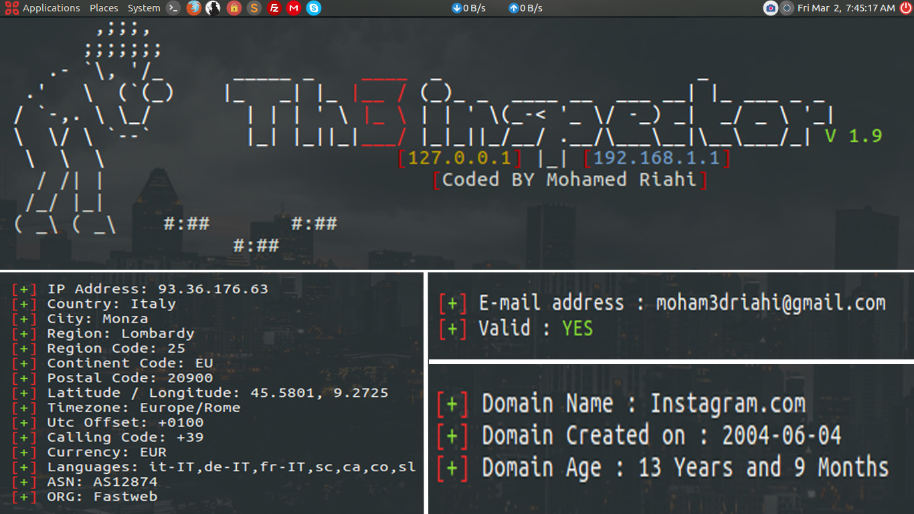
Task: Click the Region Code: 25 line
Action: 98,348
